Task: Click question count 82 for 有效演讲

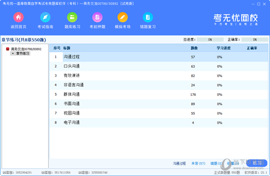Action: (193, 76)
